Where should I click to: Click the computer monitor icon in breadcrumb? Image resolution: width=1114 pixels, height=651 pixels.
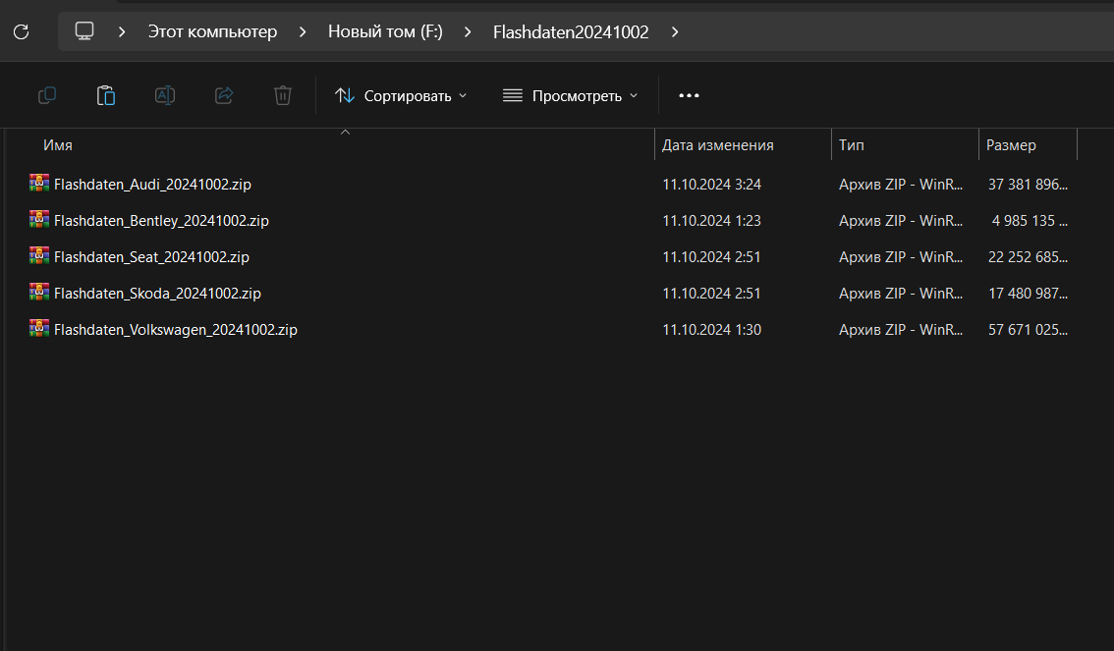[x=84, y=31]
